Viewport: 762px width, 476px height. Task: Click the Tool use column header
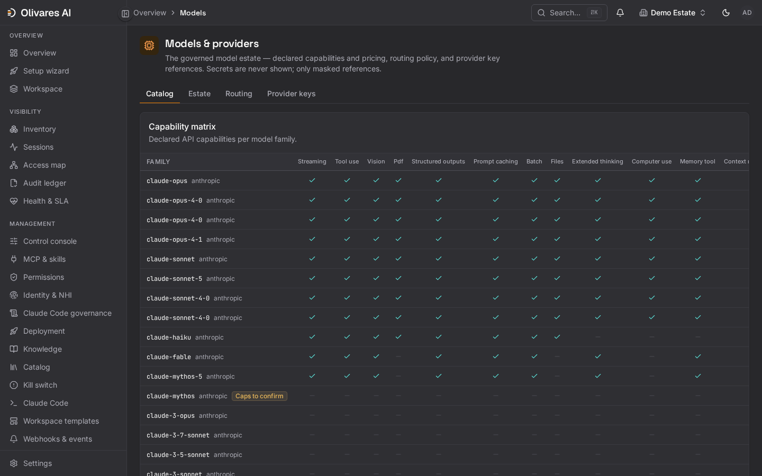[x=347, y=162]
